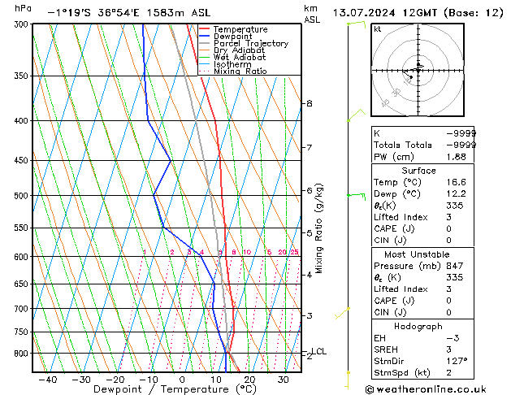Click the center of the hodograph plot

point(417,71)
